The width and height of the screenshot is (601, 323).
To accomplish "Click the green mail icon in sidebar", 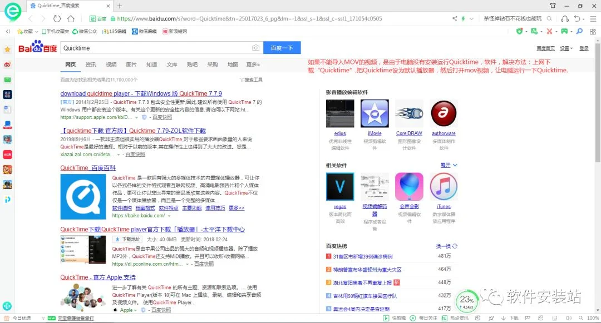I will tap(7, 79).
